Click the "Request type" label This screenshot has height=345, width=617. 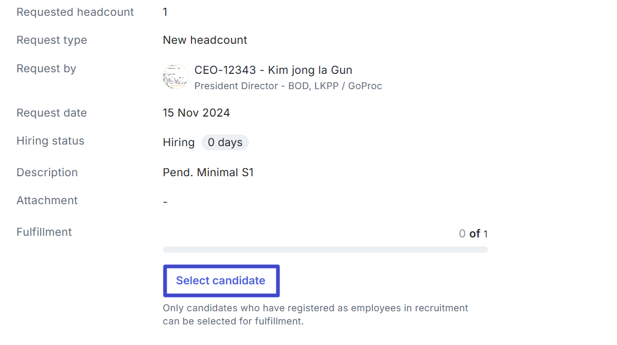[x=52, y=40]
